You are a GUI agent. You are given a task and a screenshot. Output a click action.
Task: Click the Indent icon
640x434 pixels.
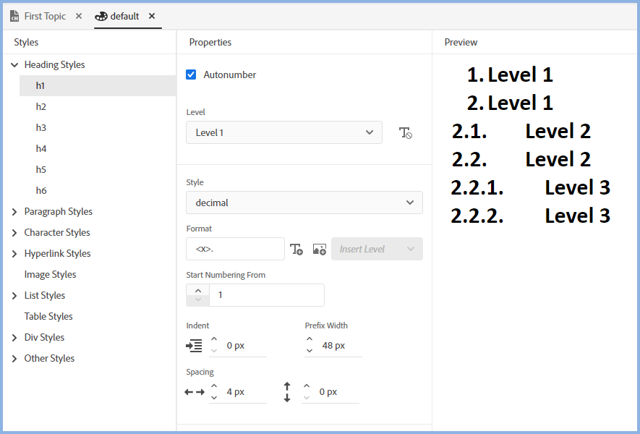tap(194, 346)
